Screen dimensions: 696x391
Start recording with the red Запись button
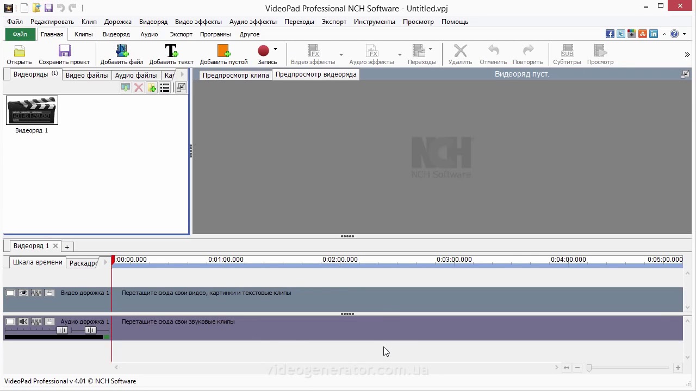coord(264,51)
